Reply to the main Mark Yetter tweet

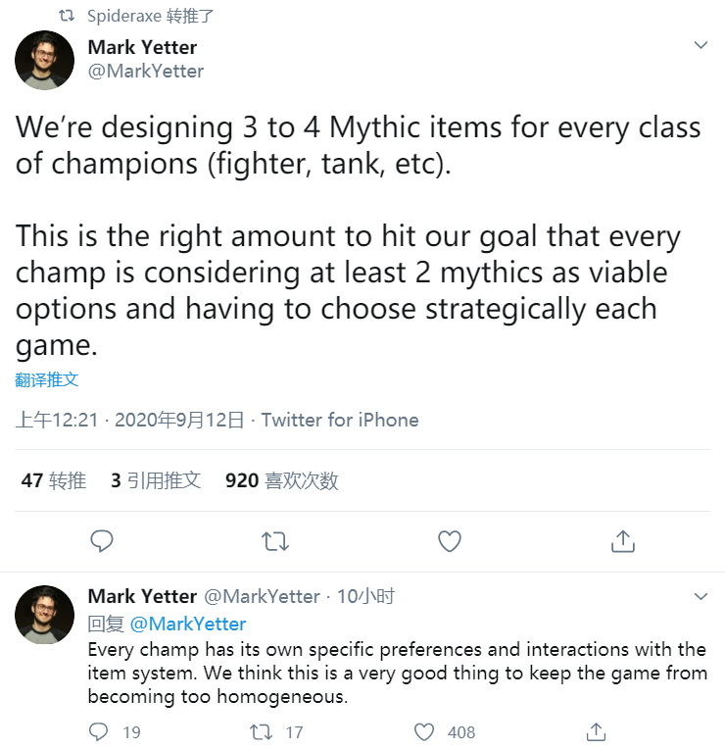102,540
